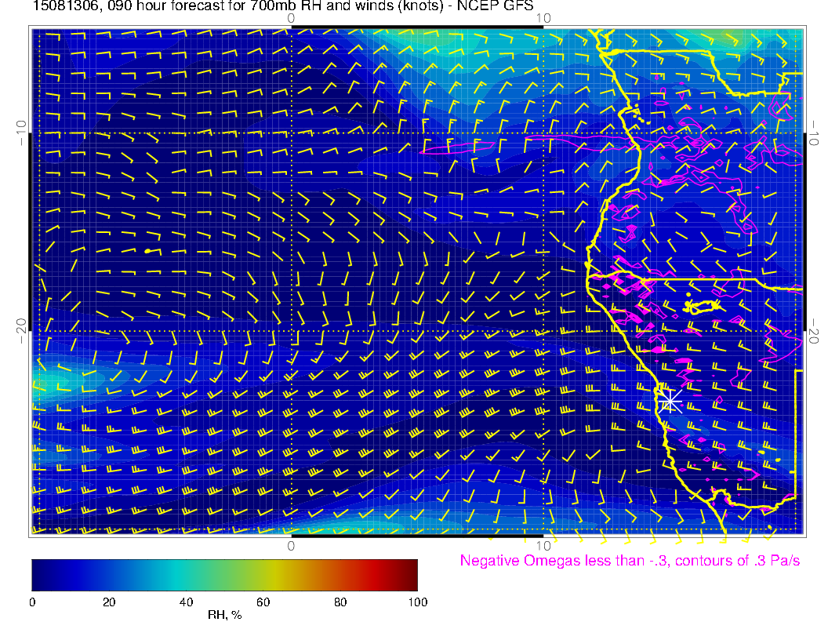Click the white asterisk station marker
This screenshot has height=640, width=828.
click(669, 401)
